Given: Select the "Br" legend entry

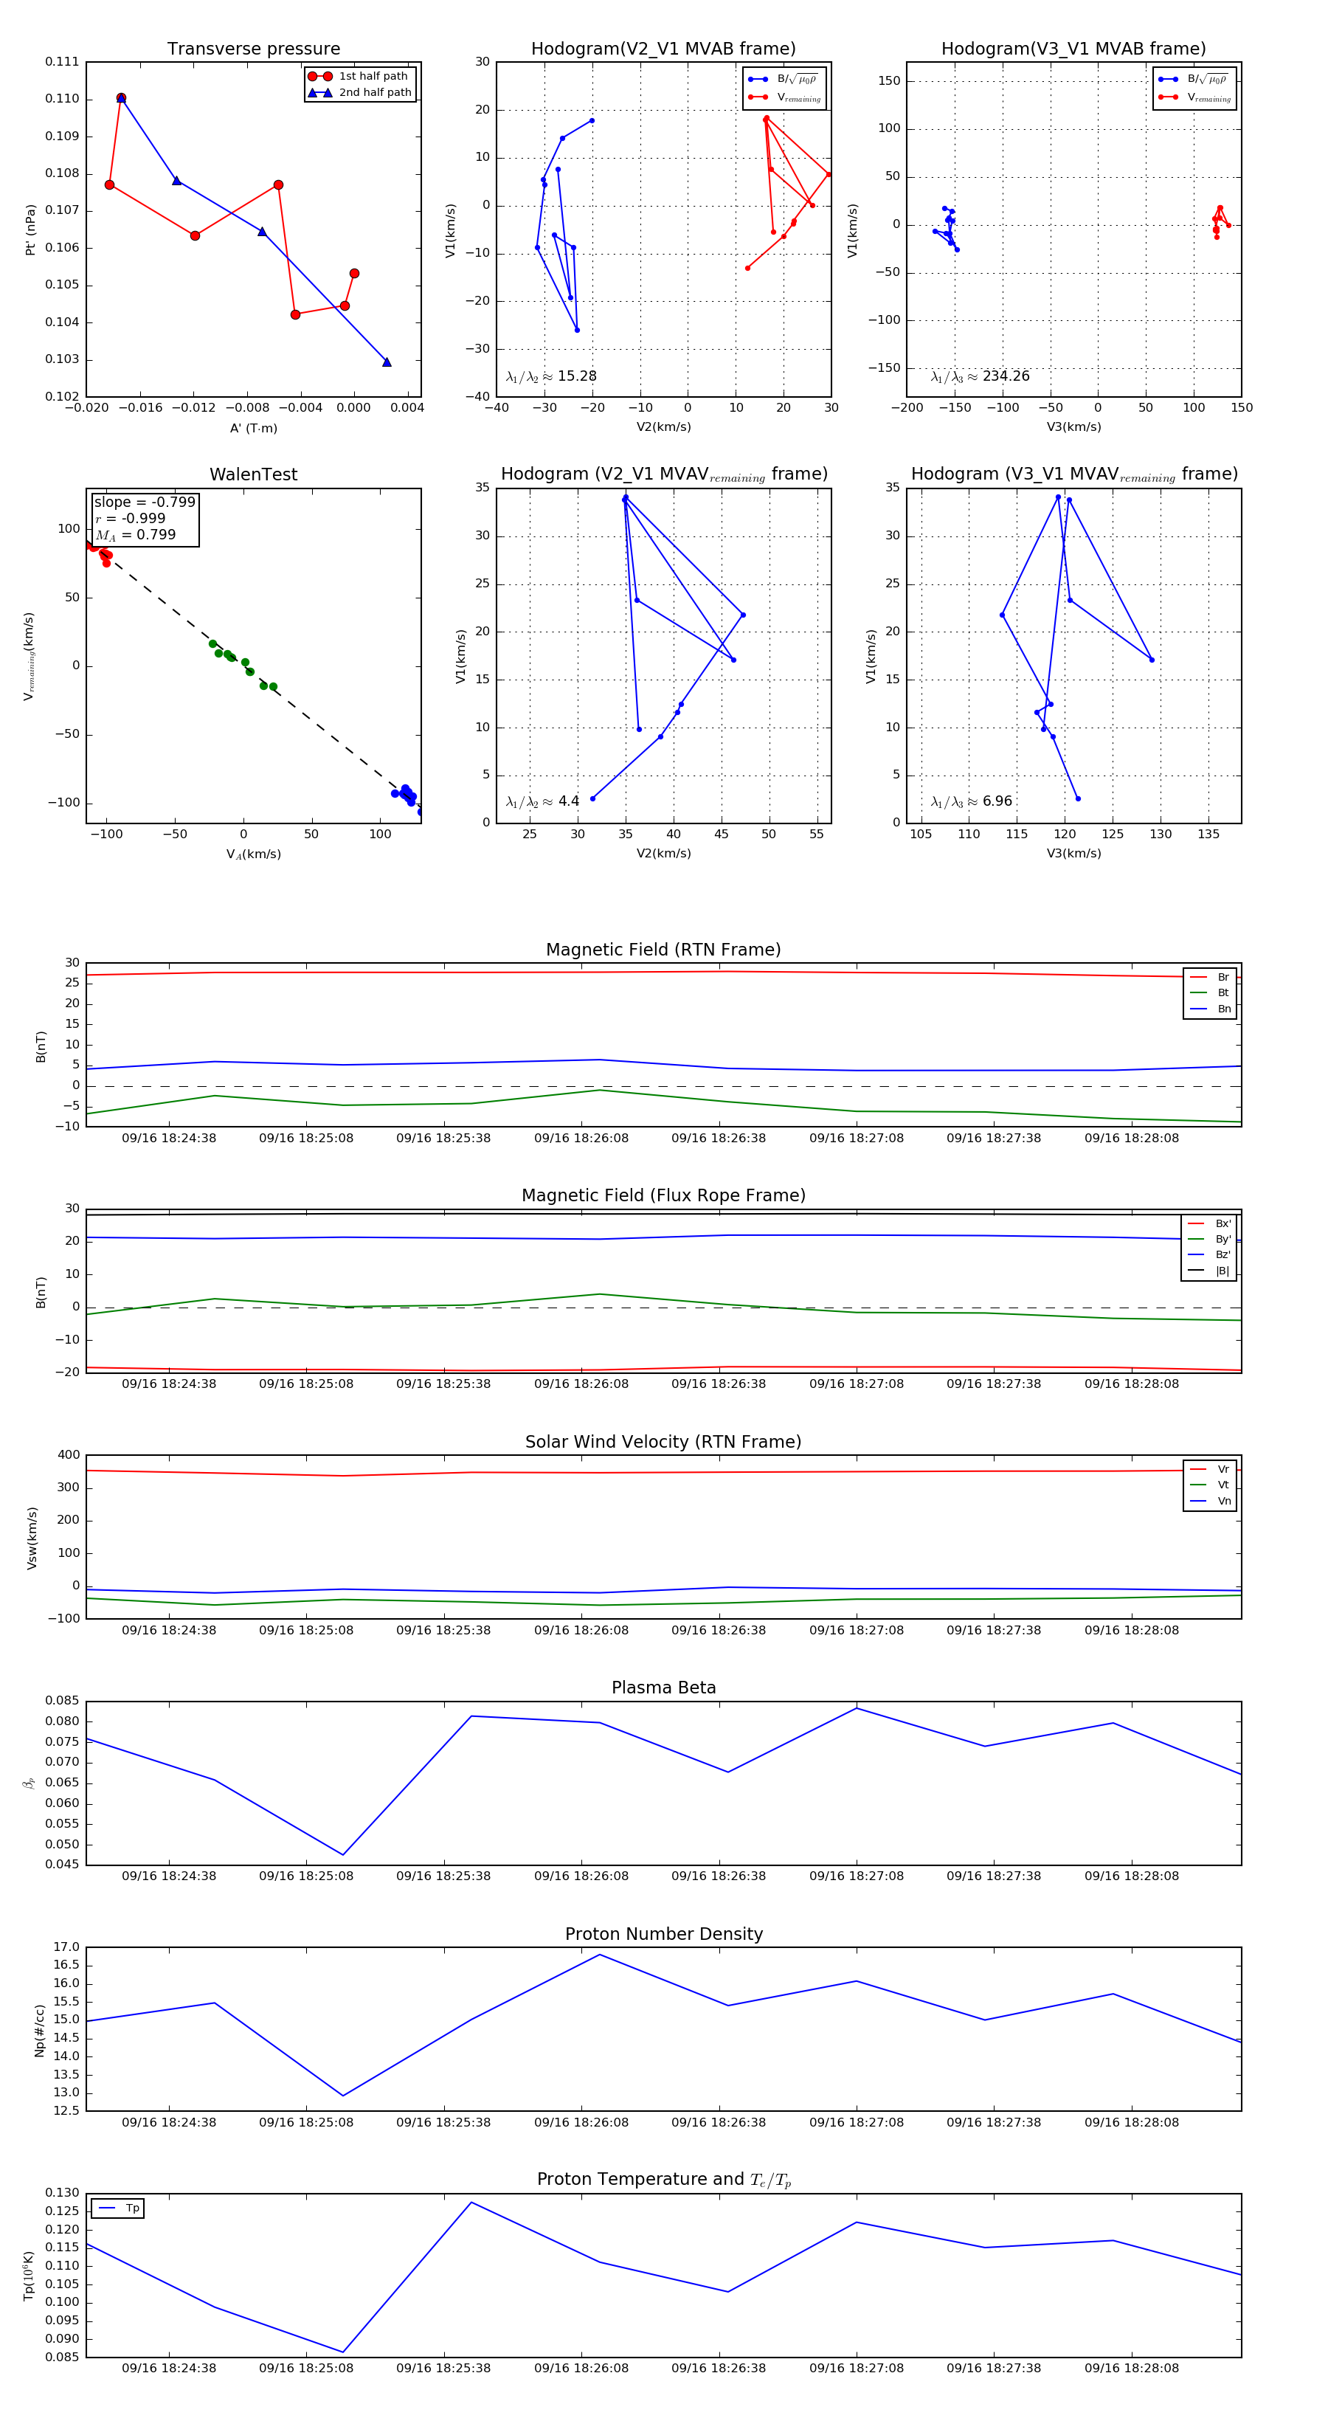Looking at the screenshot, I should 1210,978.
